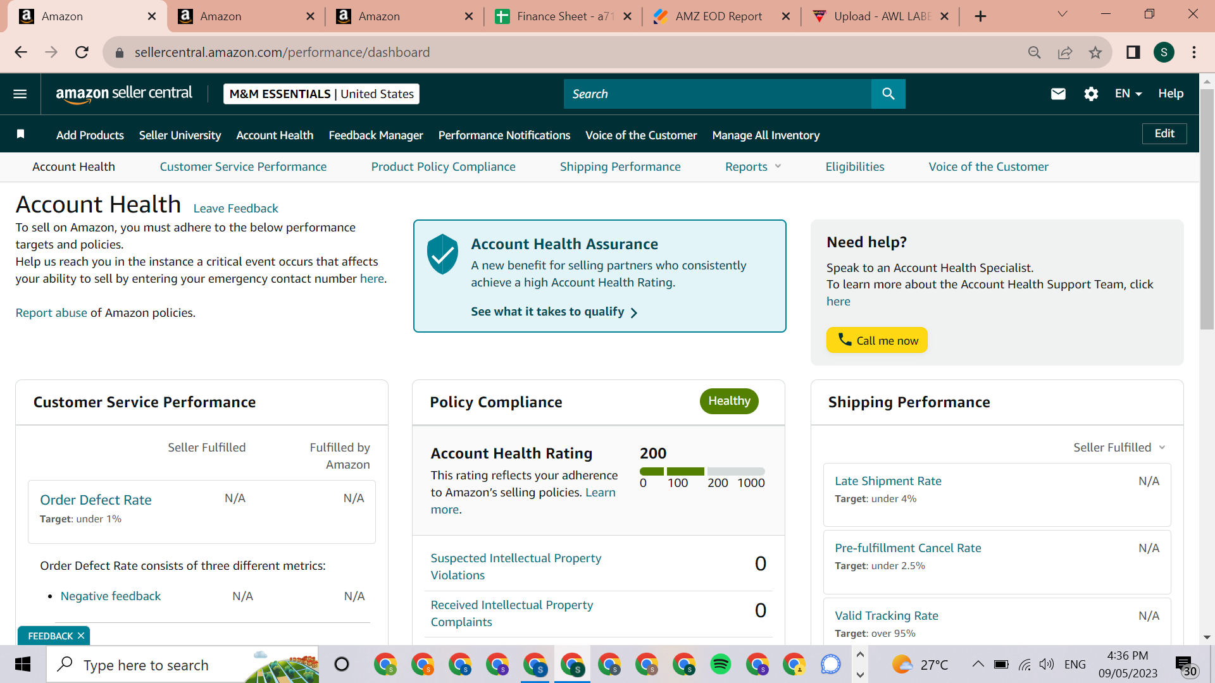Screen dimensions: 1215x683
Task: Expand the Reports dropdown menu
Action: pos(753,167)
